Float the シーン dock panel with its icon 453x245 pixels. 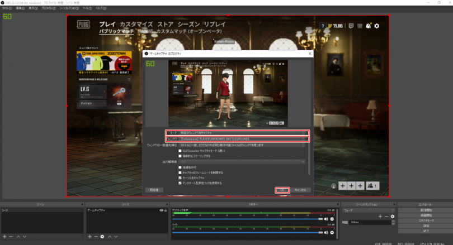point(82,204)
